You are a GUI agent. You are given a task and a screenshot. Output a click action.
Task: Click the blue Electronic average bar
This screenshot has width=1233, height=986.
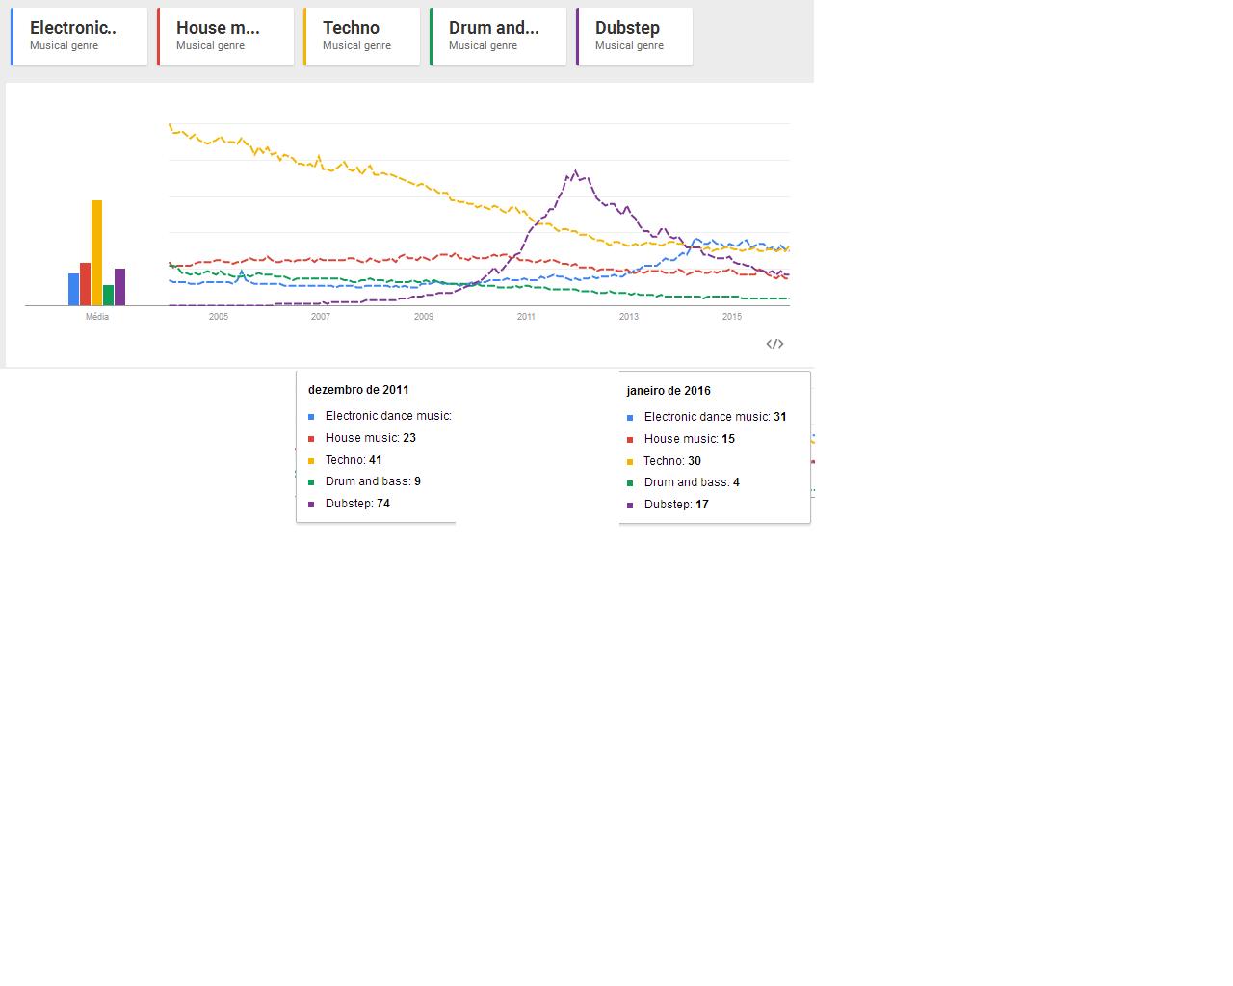pyautogui.click(x=73, y=289)
